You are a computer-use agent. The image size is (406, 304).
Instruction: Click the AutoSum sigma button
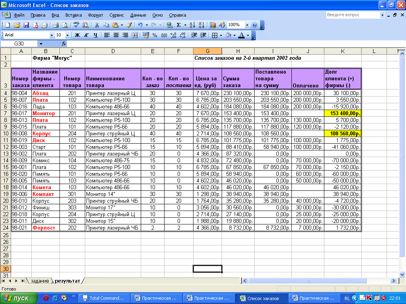click(179, 25)
